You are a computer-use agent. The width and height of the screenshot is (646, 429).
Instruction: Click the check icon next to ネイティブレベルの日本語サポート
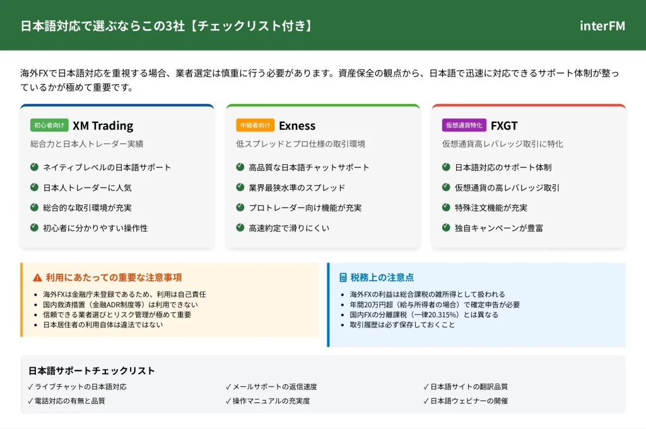tap(34, 167)
